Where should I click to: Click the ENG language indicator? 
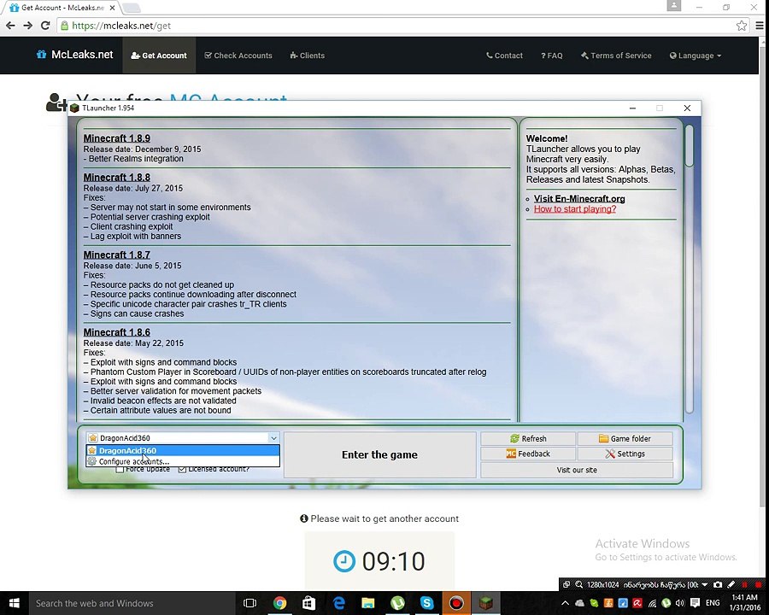[713, 603]
